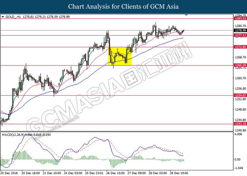Image resolution: width=247 pixels, height=176 pixels.
Task: Click the MACD(12,26,9) indicator label
Action: 13,135
